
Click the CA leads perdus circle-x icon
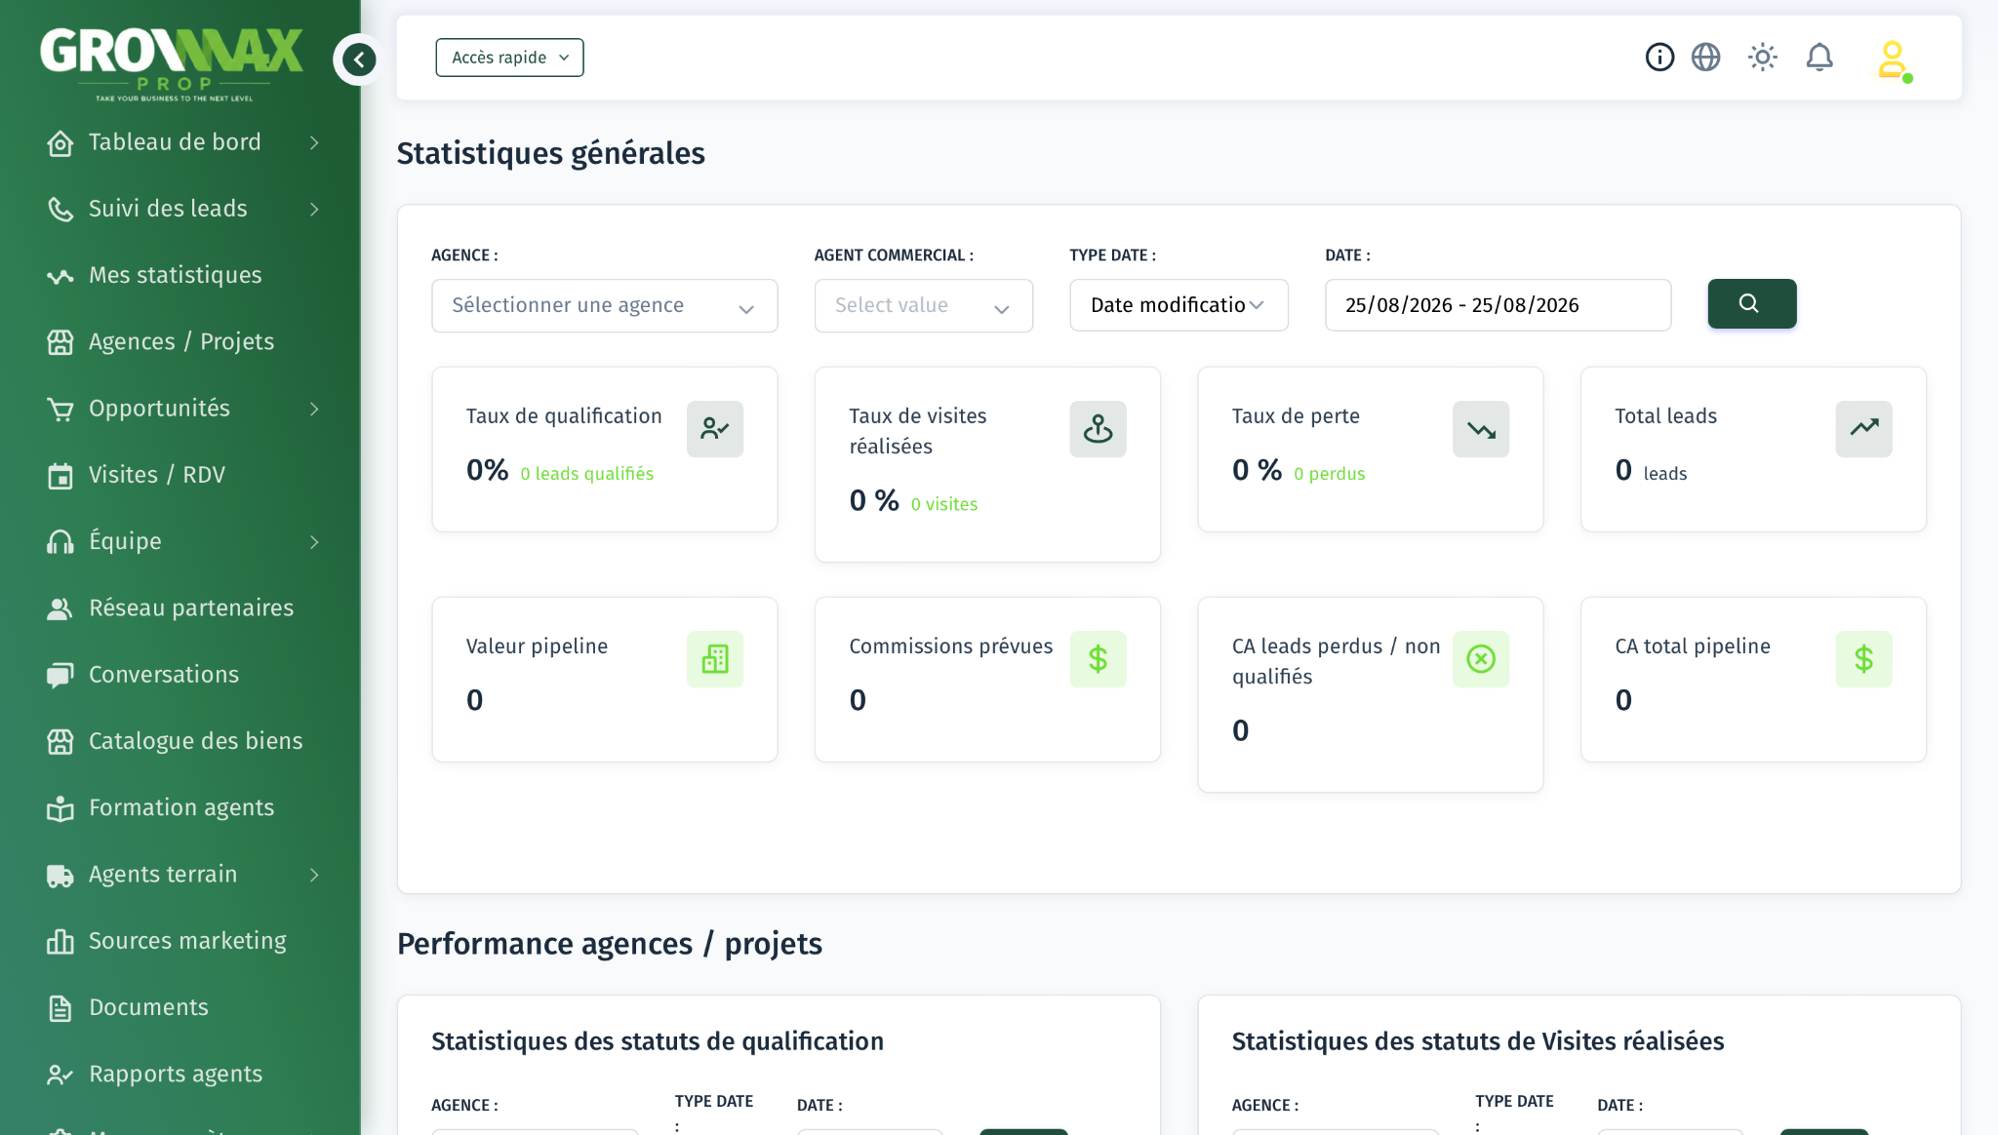click(1480, 659)
